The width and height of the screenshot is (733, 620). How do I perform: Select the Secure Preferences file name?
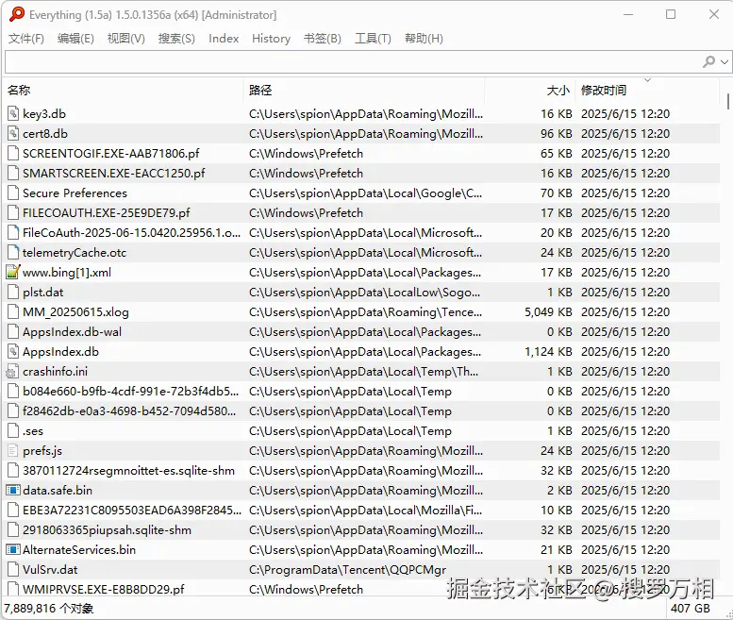[x=75, y=193]
